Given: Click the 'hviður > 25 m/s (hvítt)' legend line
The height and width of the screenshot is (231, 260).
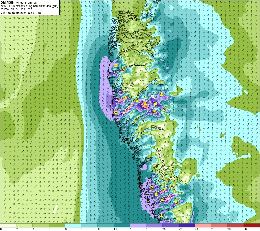Looking at the screenshot, I should tap(29, 6).
